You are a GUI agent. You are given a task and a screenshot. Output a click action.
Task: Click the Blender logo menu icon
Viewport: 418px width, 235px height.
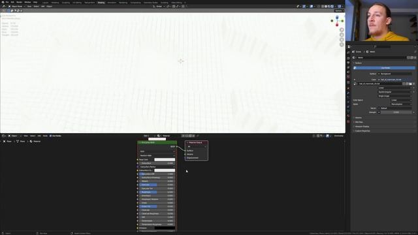[3, 2]
